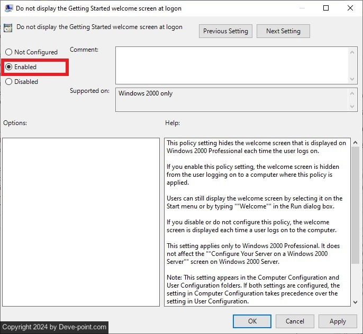Click the Help pane scrollbar thumb

(x=355, y=211)
